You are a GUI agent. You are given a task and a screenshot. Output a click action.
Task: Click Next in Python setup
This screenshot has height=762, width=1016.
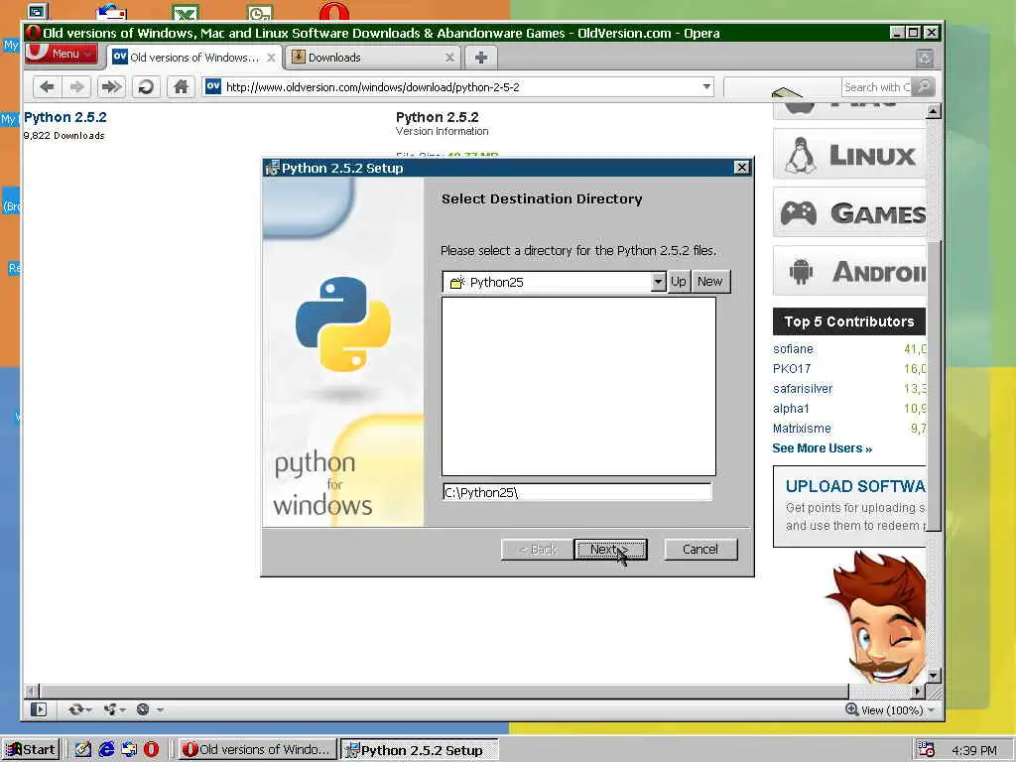point(610,550)
